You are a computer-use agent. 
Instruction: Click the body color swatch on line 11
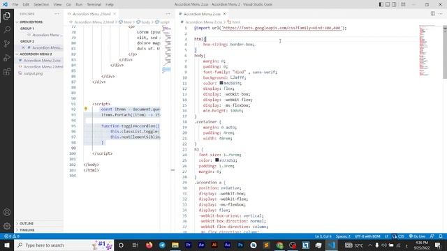[221, 83]
